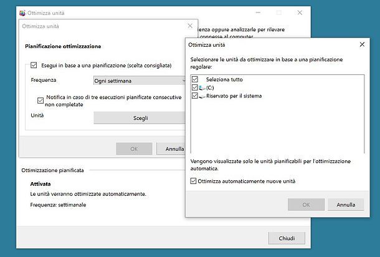Uncheck the Riservato per il sistema checkbox

click(195, 96)
